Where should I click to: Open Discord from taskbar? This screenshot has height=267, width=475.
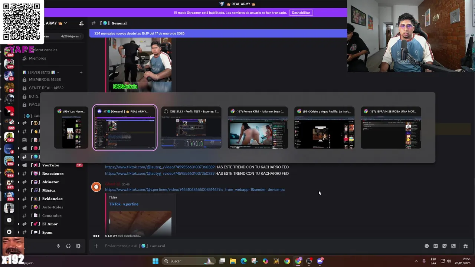pos(320,261)
